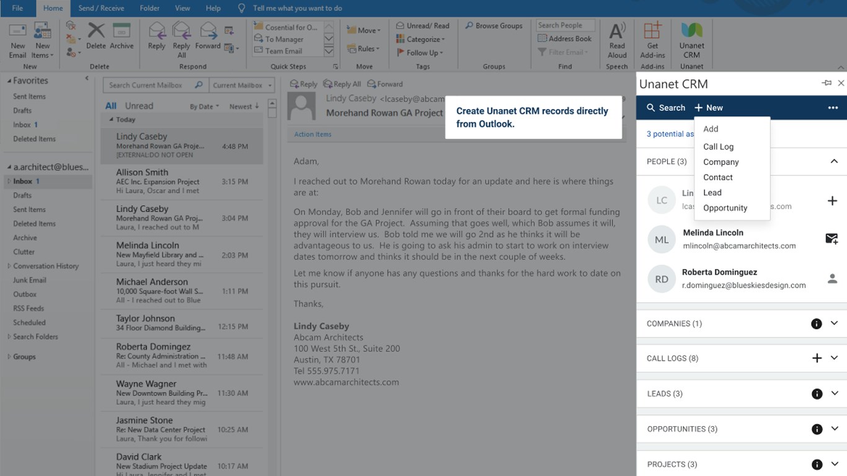Pin the Unanet CRM pane
This screenshot has width=847, height=476.
(x=827, y=83)
